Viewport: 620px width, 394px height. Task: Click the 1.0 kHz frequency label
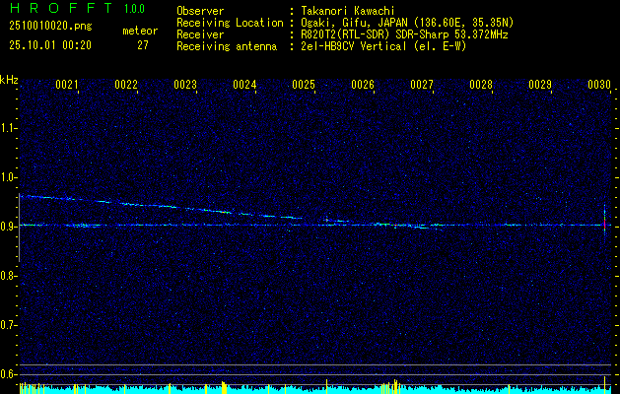8,177
